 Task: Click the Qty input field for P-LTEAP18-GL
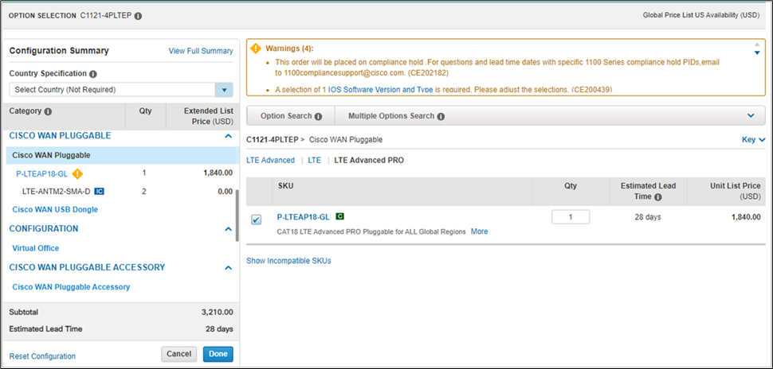571,217
